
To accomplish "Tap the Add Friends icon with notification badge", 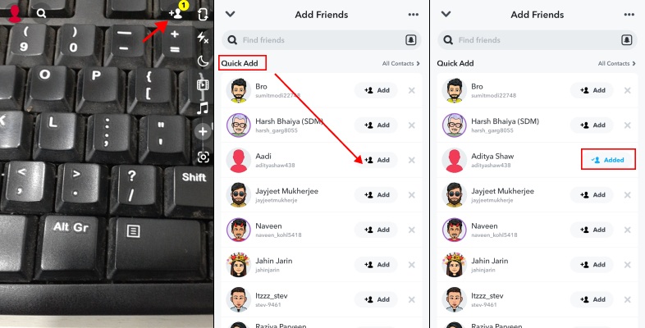I will coord(178,12).
